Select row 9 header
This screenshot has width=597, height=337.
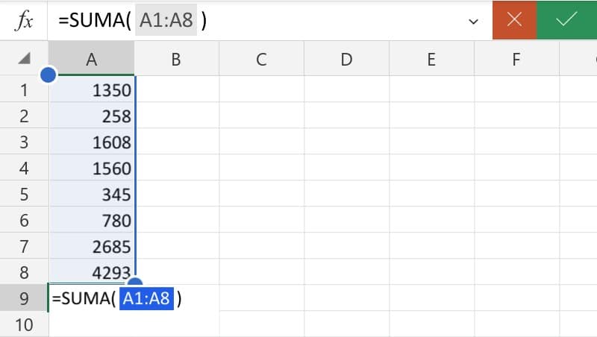(x=24, y=298)
